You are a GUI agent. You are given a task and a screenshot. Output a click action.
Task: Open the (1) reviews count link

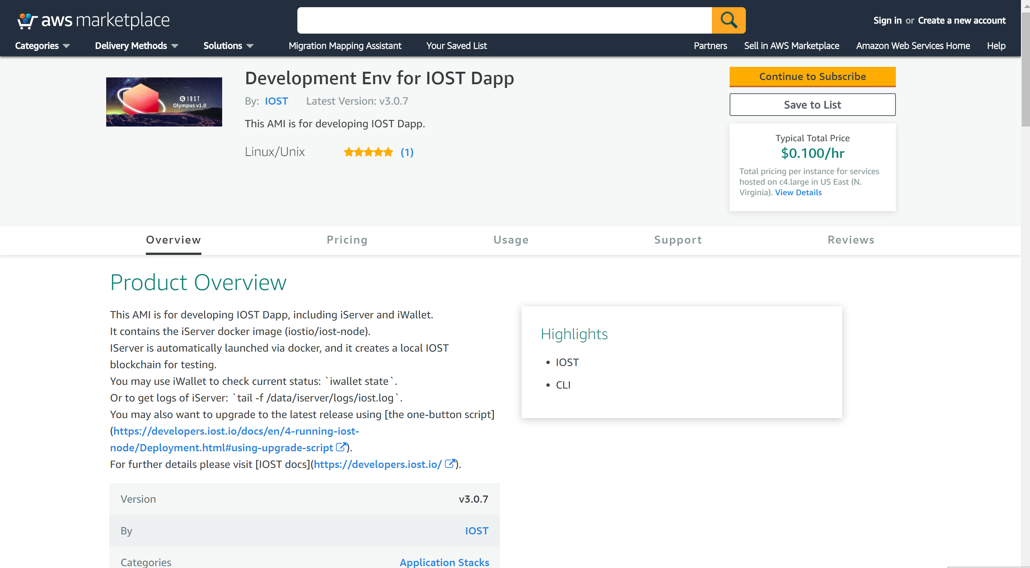(407, 152)
